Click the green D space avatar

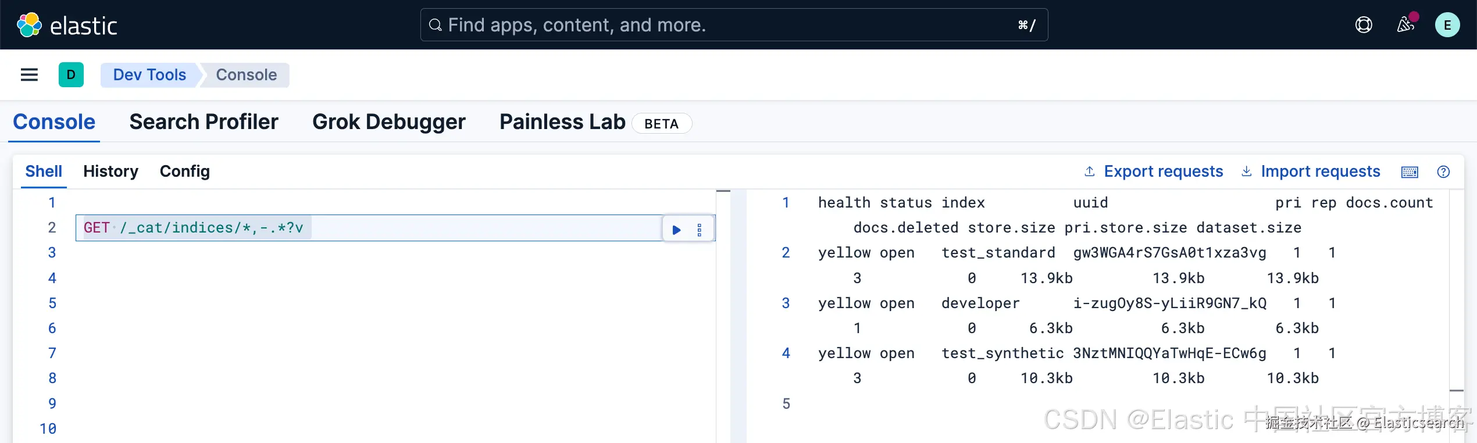click(71, 75)
